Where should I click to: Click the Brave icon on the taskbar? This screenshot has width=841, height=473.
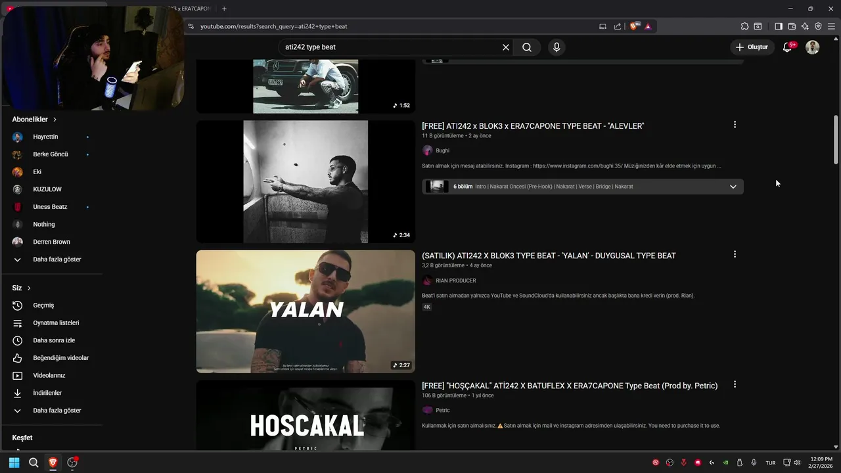click(53, 462)
